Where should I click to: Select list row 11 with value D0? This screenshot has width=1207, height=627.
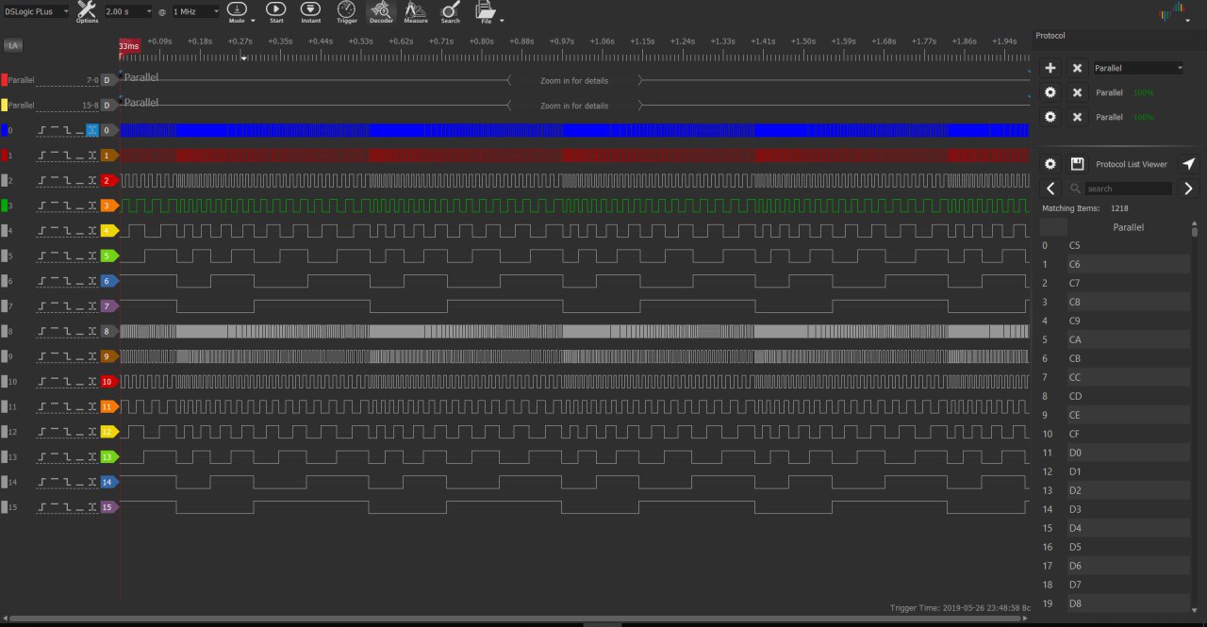(1115, 453)
